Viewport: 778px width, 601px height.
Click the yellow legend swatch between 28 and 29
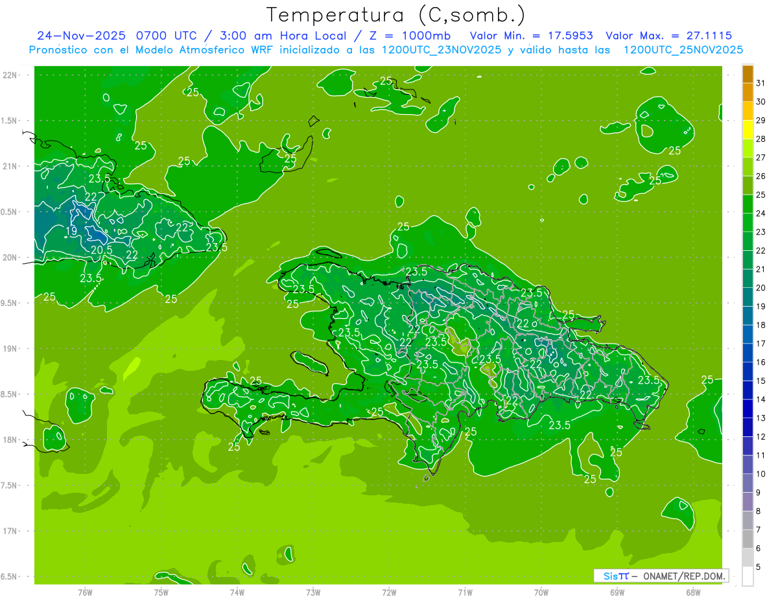pyautogui.click(x=748, y=130)
